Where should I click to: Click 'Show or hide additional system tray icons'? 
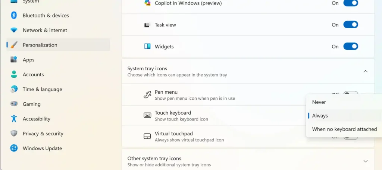[x=169, y=165]
